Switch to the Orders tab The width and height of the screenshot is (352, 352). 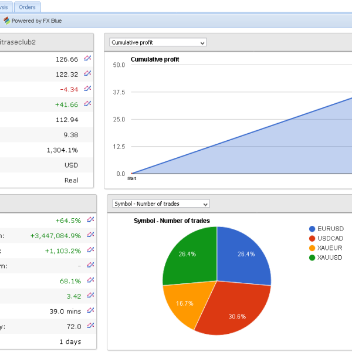[27, 7]
